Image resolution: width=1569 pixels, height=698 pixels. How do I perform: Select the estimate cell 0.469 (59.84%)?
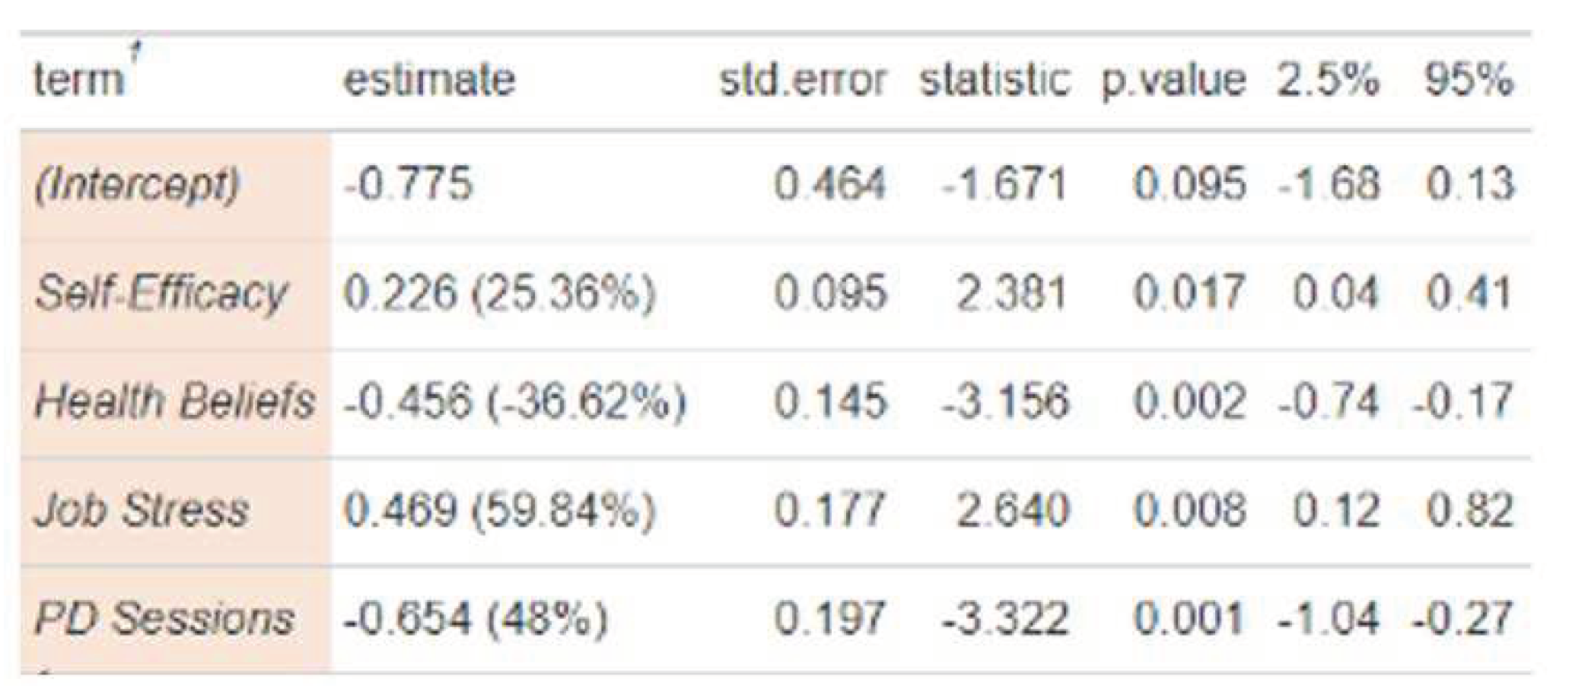pyautogui.click(x=499, y=509)
